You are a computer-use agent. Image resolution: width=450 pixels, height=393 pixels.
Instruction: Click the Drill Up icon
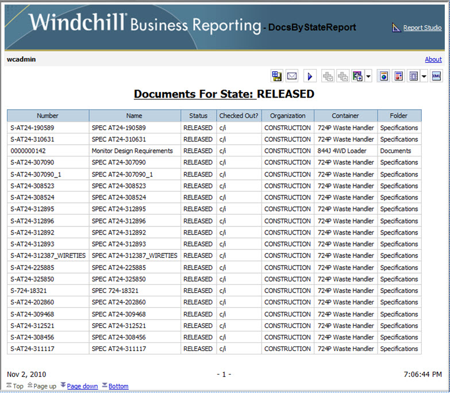[x=343, y=76]
